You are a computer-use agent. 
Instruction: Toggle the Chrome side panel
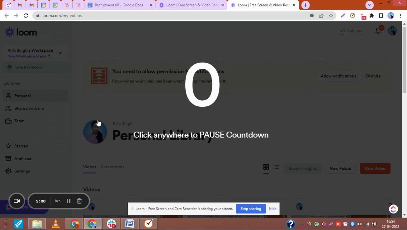(x=381, y=15)
